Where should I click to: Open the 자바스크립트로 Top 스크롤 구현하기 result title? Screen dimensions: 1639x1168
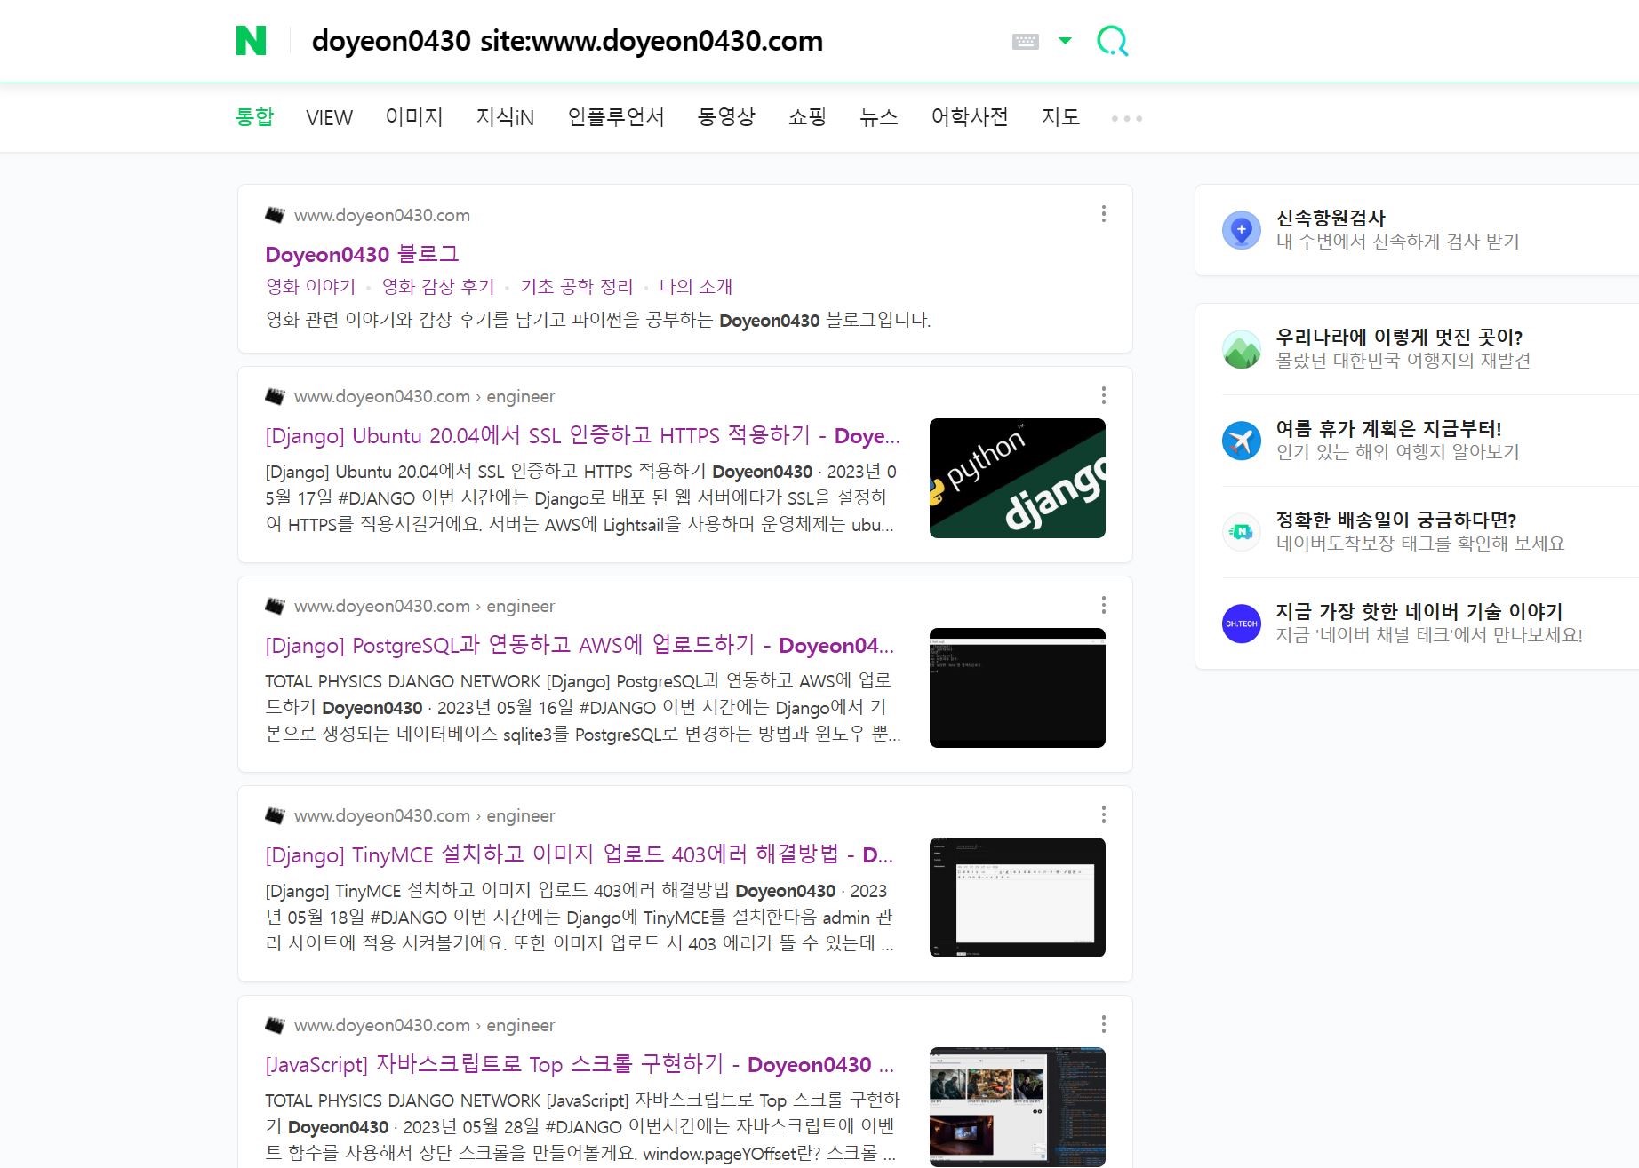click(x=580, y=1064)
